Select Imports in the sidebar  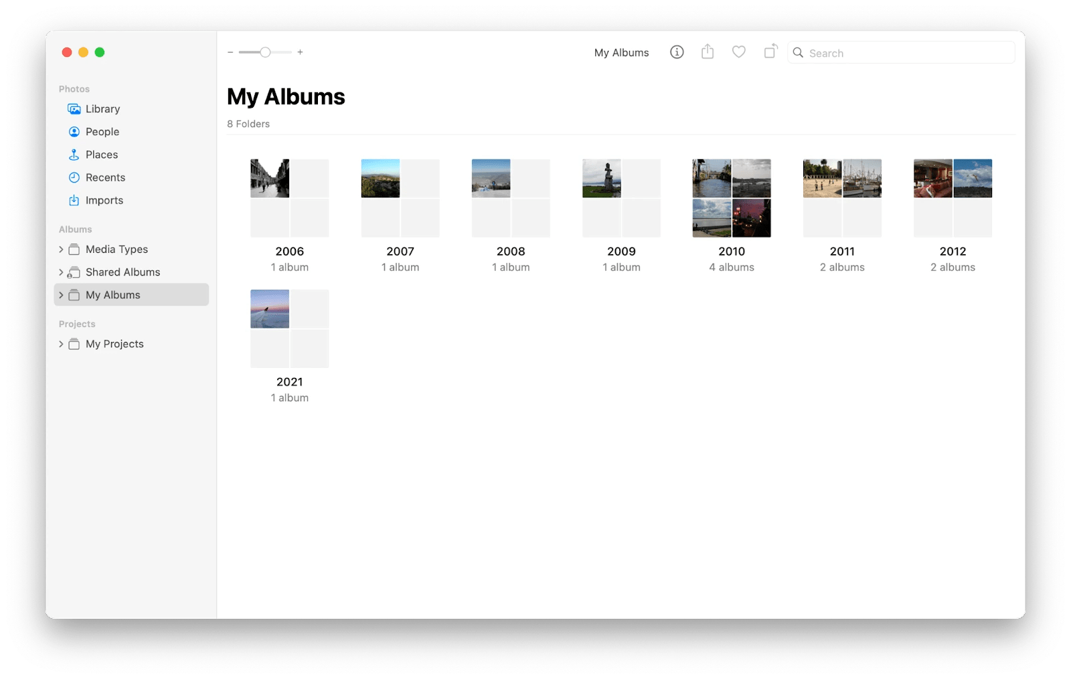point(131,200)
